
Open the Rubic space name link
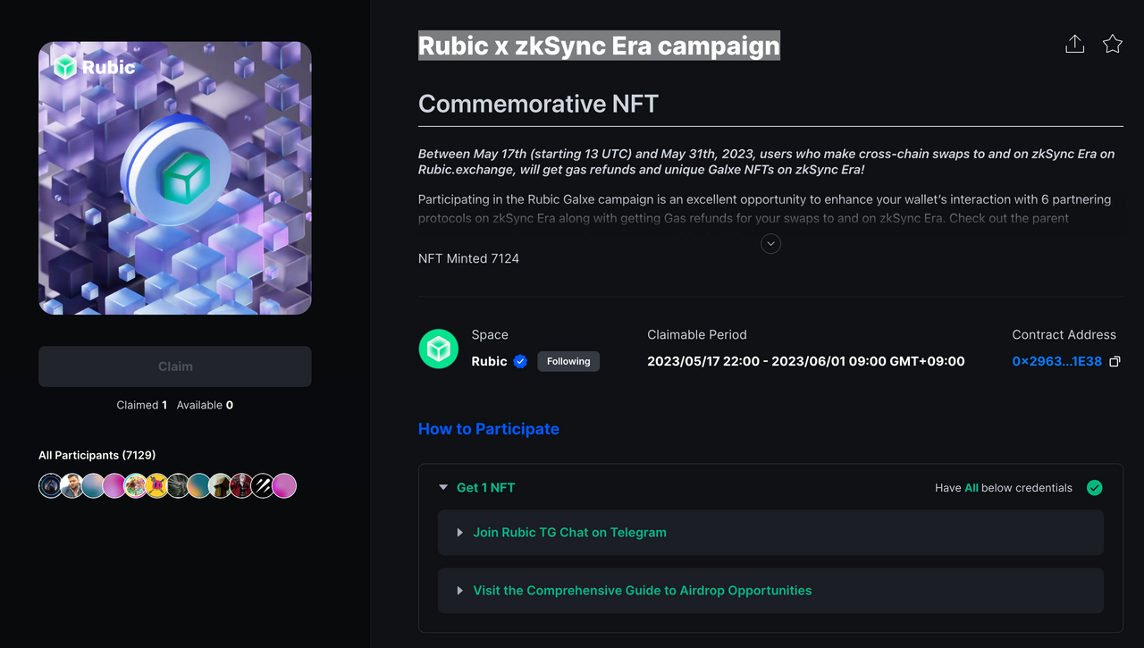(489, 362)
